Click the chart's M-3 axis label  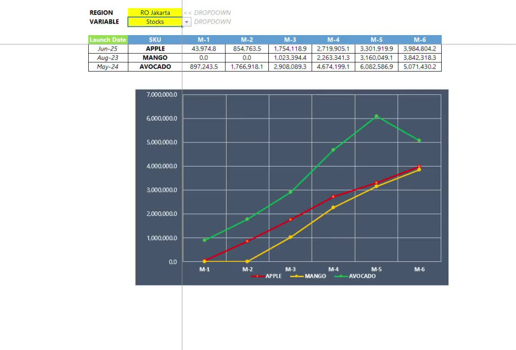290,269
